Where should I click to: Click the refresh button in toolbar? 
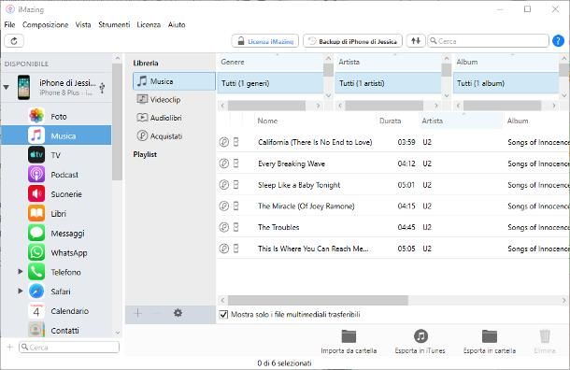[14, 41]
